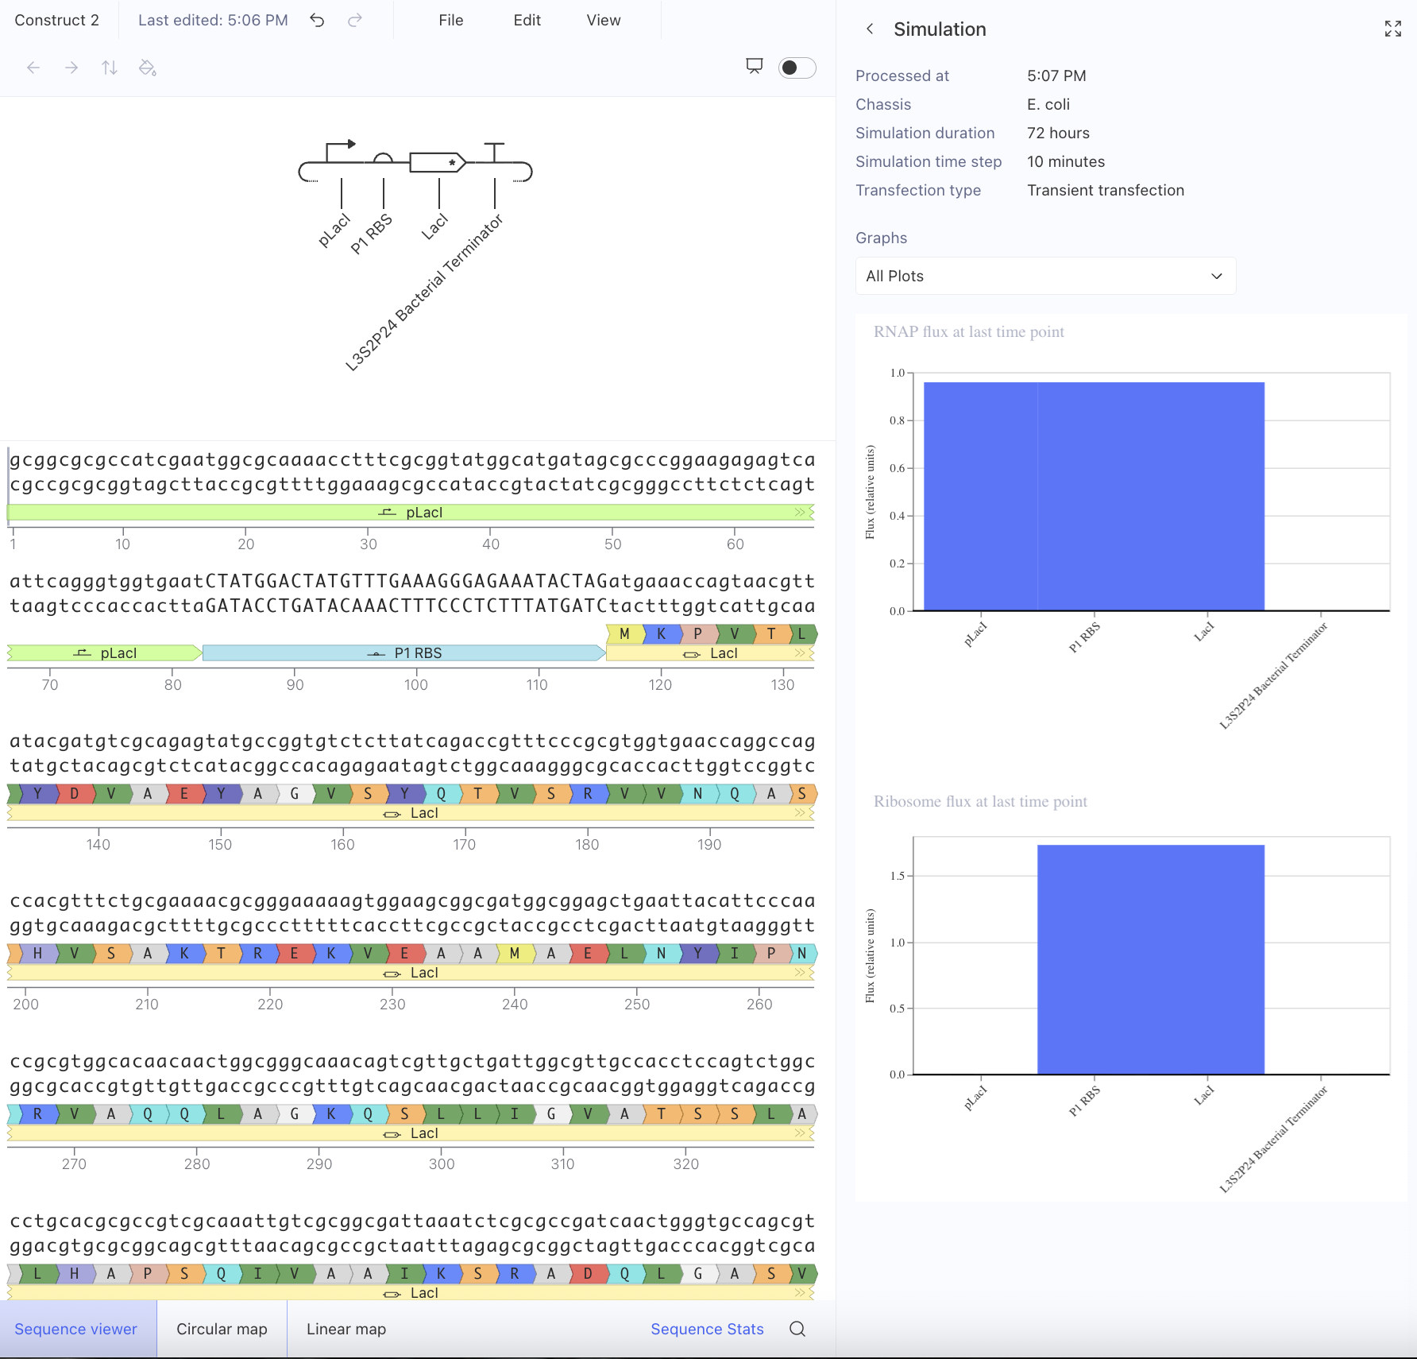
Task: Select the P1 RBS annotation bar
Action: (403, 653)
